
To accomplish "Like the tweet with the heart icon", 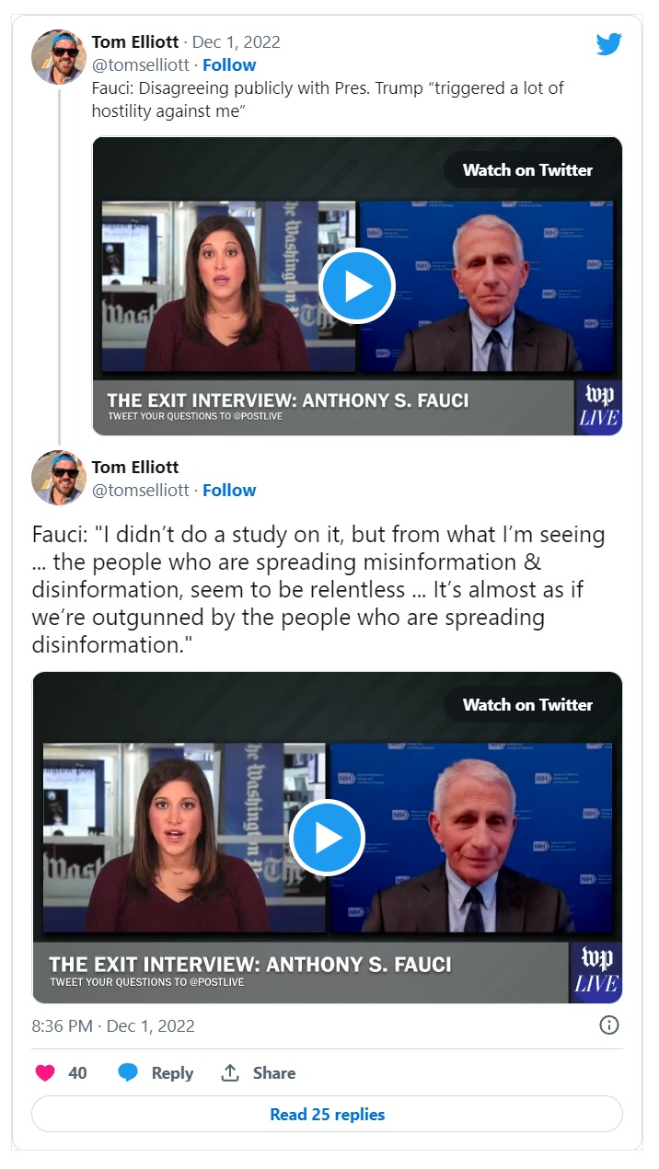I will click(x=45, y=1072).
